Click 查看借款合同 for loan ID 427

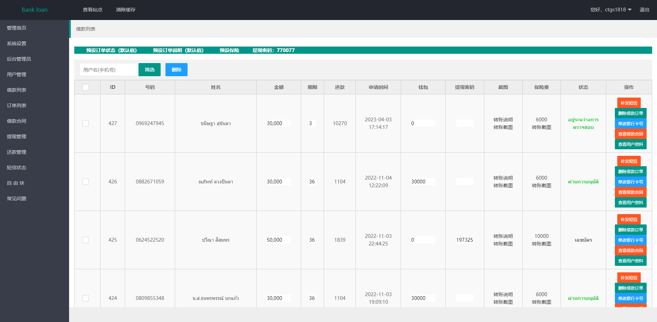point(630,134)
